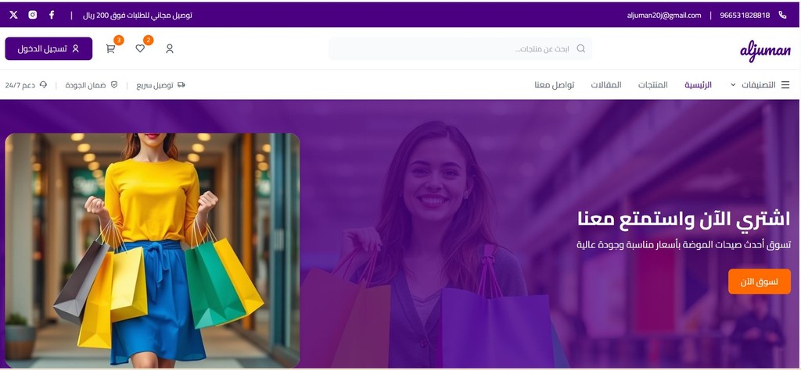Expand the التصنيفات categories dropdown
Image resolution: width=801 pixels, height=370 pixels.
[x=753, y=84]
